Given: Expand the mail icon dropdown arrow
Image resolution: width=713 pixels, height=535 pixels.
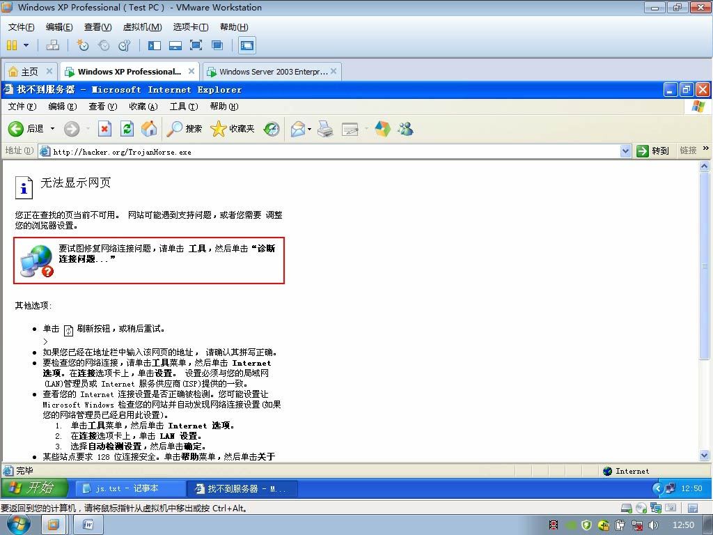Looking at the screenshot, I should coord(309,129).
